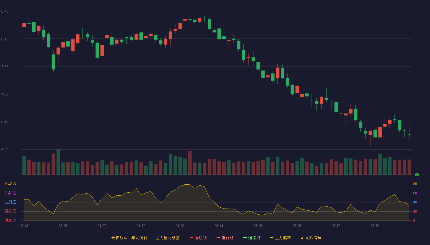430x245 pixels.
Task: Select the 风险区 zone label
Action: coord(10,184)
